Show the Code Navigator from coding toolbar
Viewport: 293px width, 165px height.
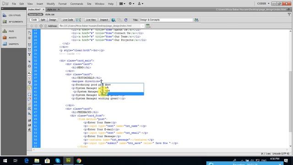point(29,38)
